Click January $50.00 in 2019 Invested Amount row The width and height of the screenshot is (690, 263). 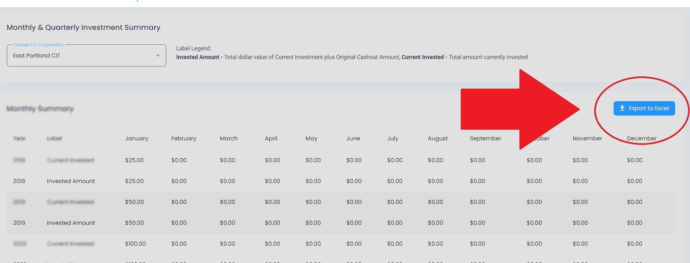point(135,223)
